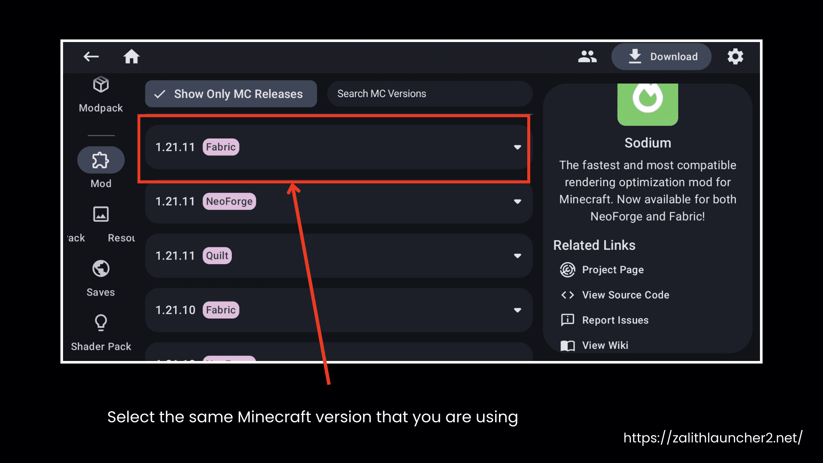This screenshot has width=823, height=463.
Task: Open the Shader Pack lightbulb icon
Action: click(101, 323)
